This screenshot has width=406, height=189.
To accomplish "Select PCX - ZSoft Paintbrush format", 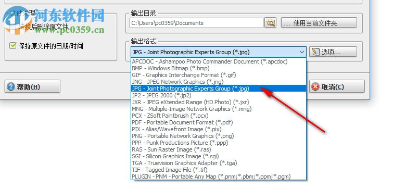I will pyautogui.click(x=219, y=116).
